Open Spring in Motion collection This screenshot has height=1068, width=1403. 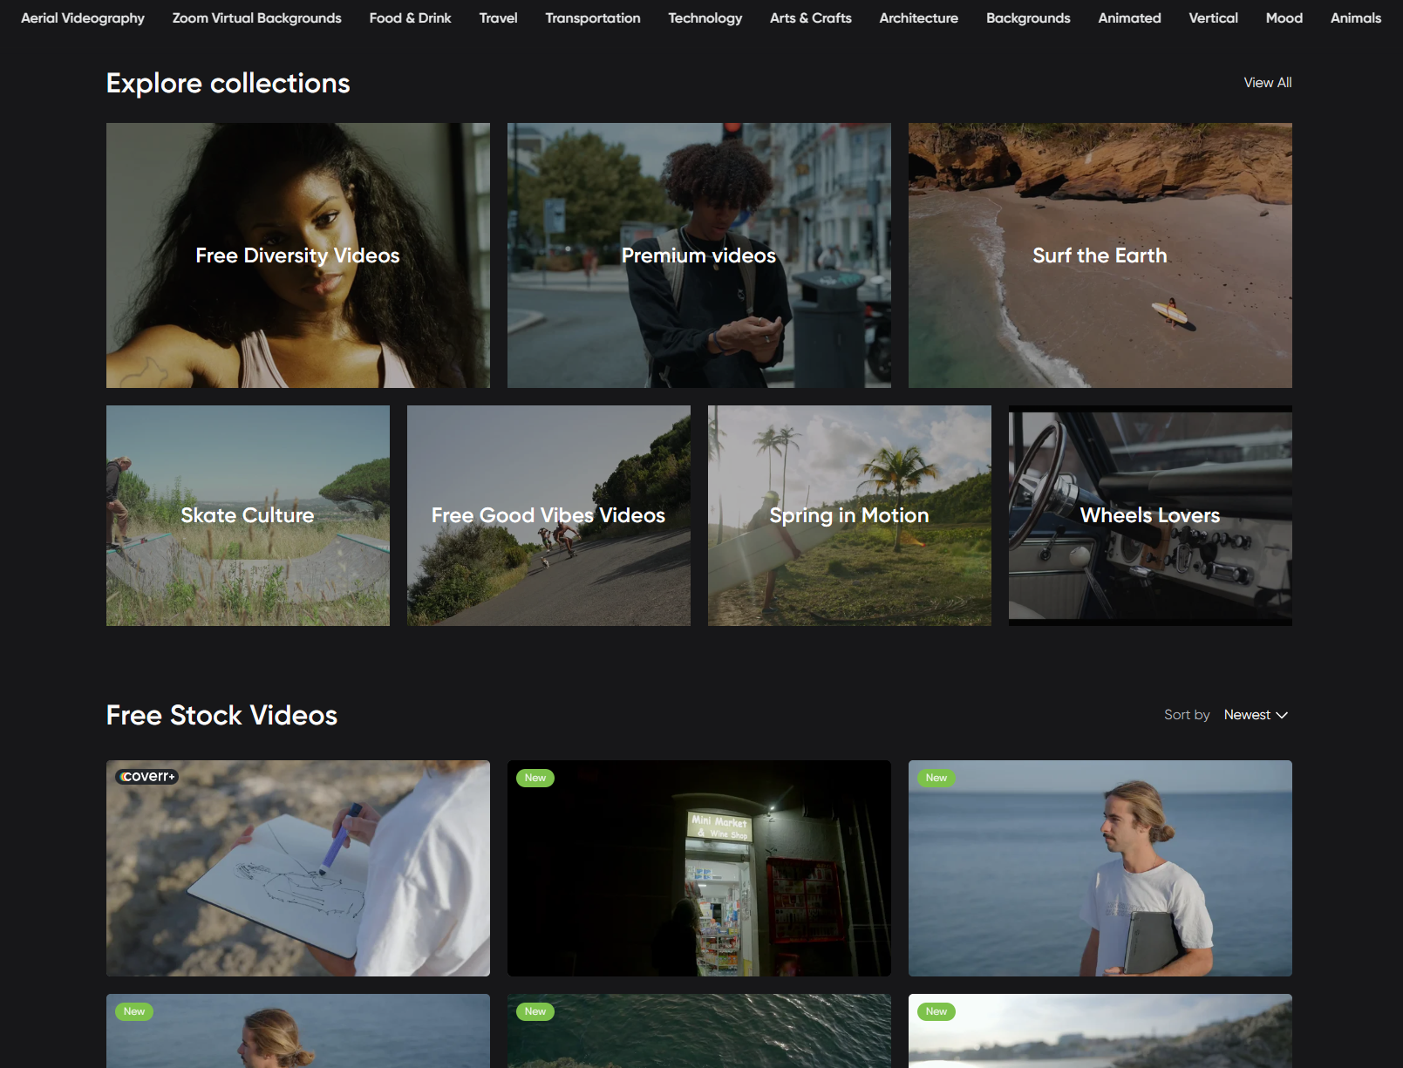tap(849, 515)
